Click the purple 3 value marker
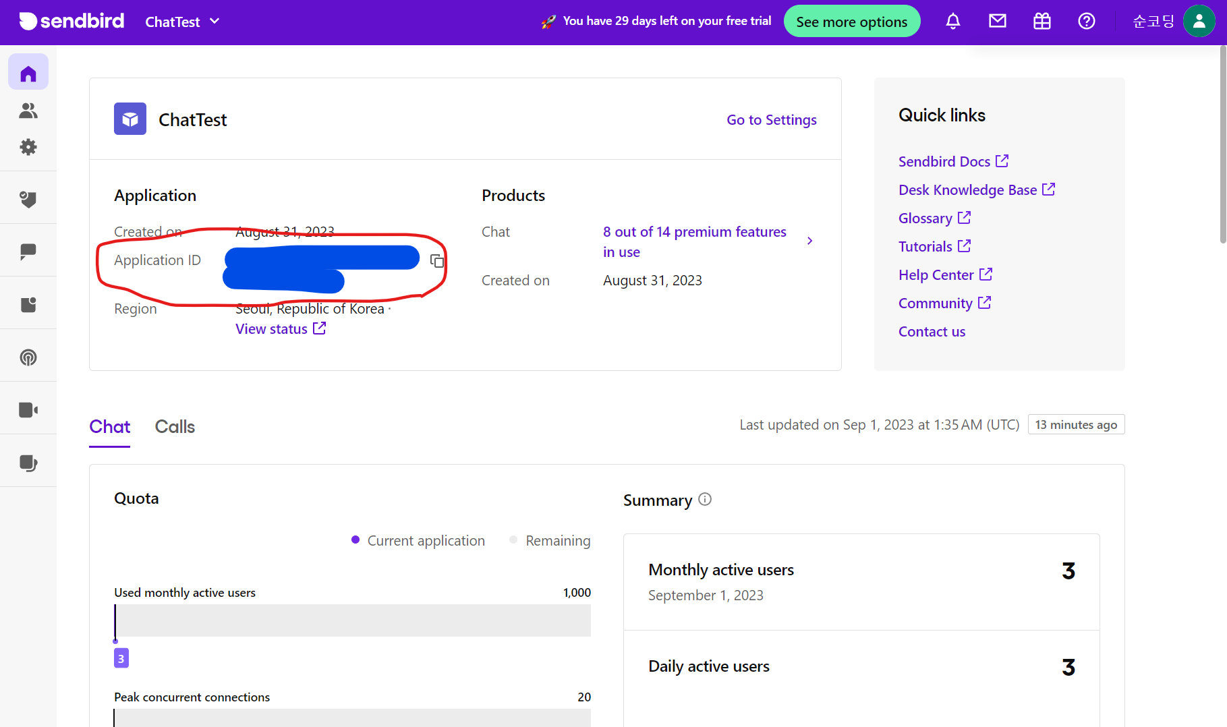Viewport: 1227px width, 727px height. tap(121, 658)
